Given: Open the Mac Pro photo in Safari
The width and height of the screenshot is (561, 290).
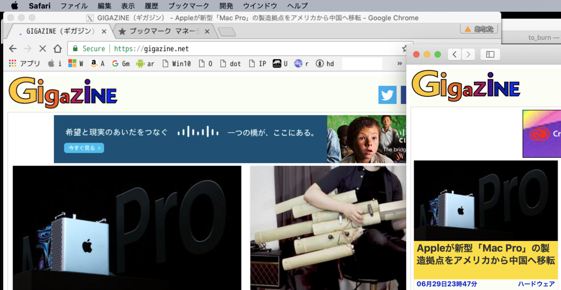Looking at the screenshot, I should tap(486, 201).
